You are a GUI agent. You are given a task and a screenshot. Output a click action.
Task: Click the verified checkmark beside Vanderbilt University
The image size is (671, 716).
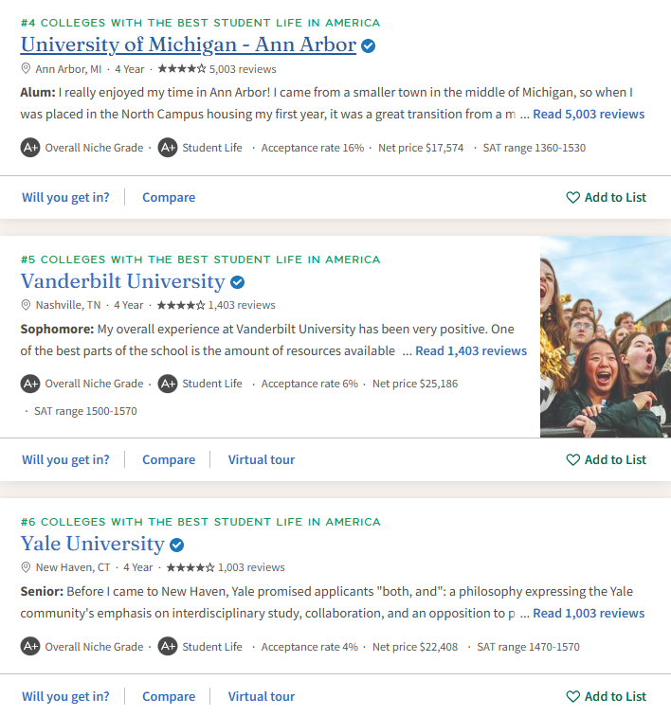[237, 282]
